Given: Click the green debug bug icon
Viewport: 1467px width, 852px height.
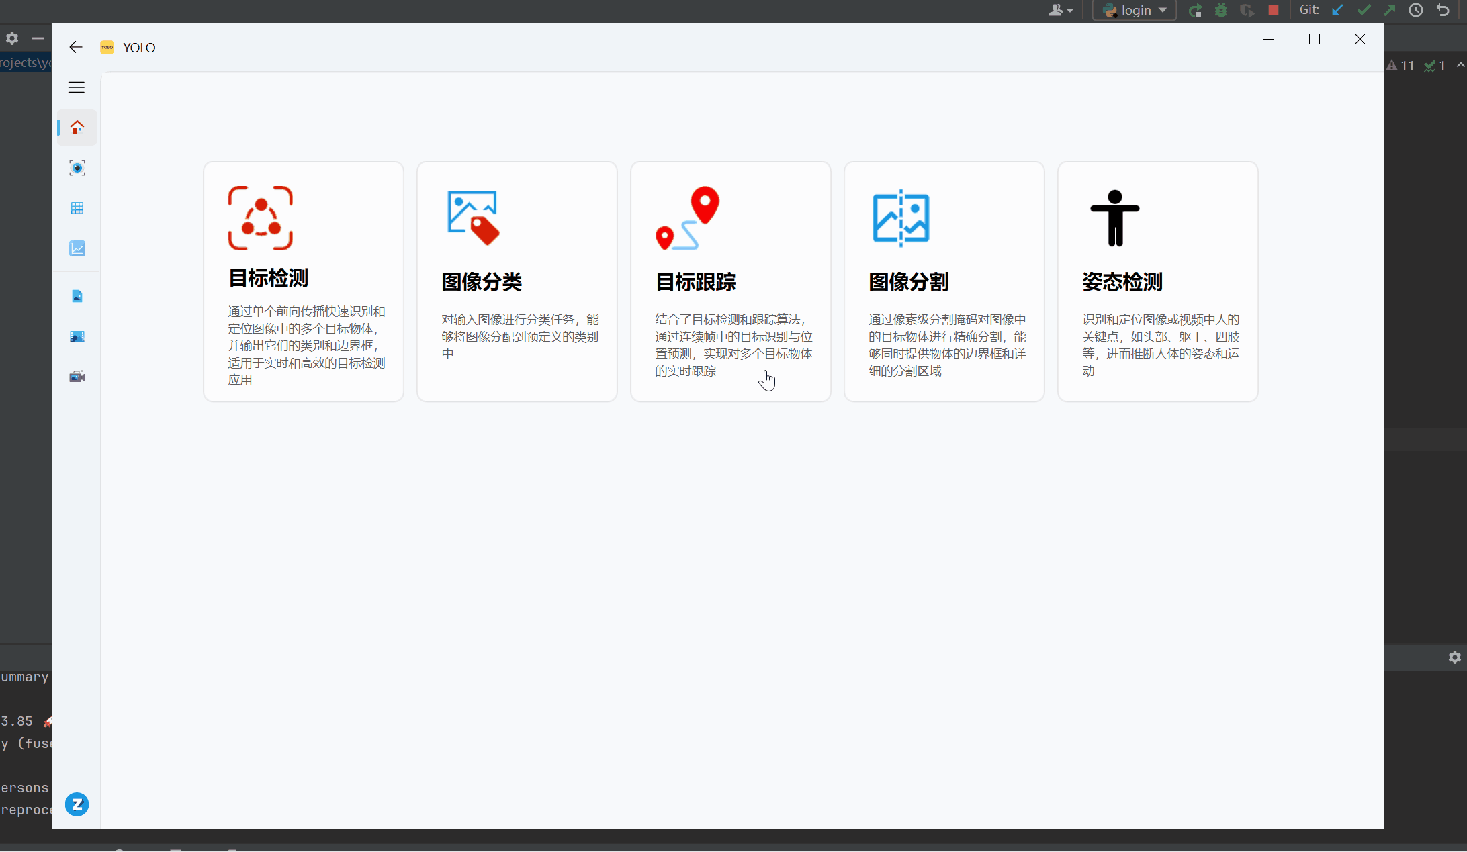Looking at the screenshot, I should [x=1221, y=10].
